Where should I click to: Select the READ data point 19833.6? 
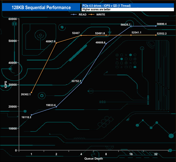pos(56,107)
